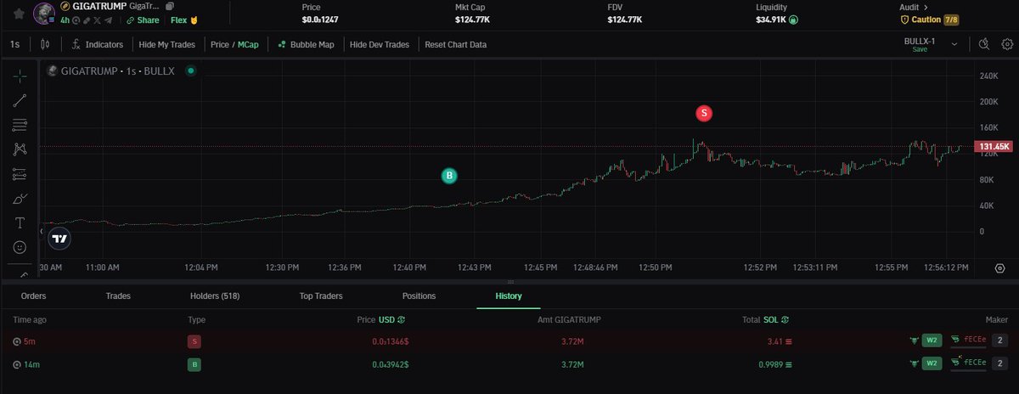Open the emoji and icons tool
Viewport: 1019px width, 394px height.
pyautogui.click(x=20, y=248)
